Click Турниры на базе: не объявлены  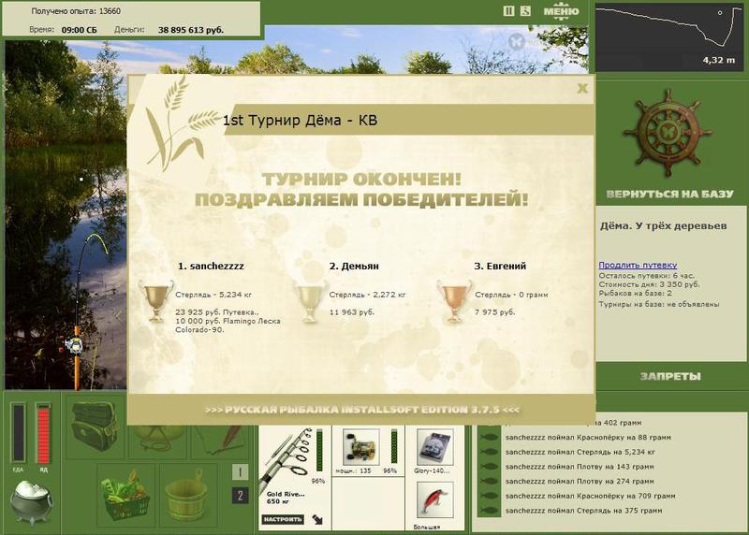tap(659, 304)
